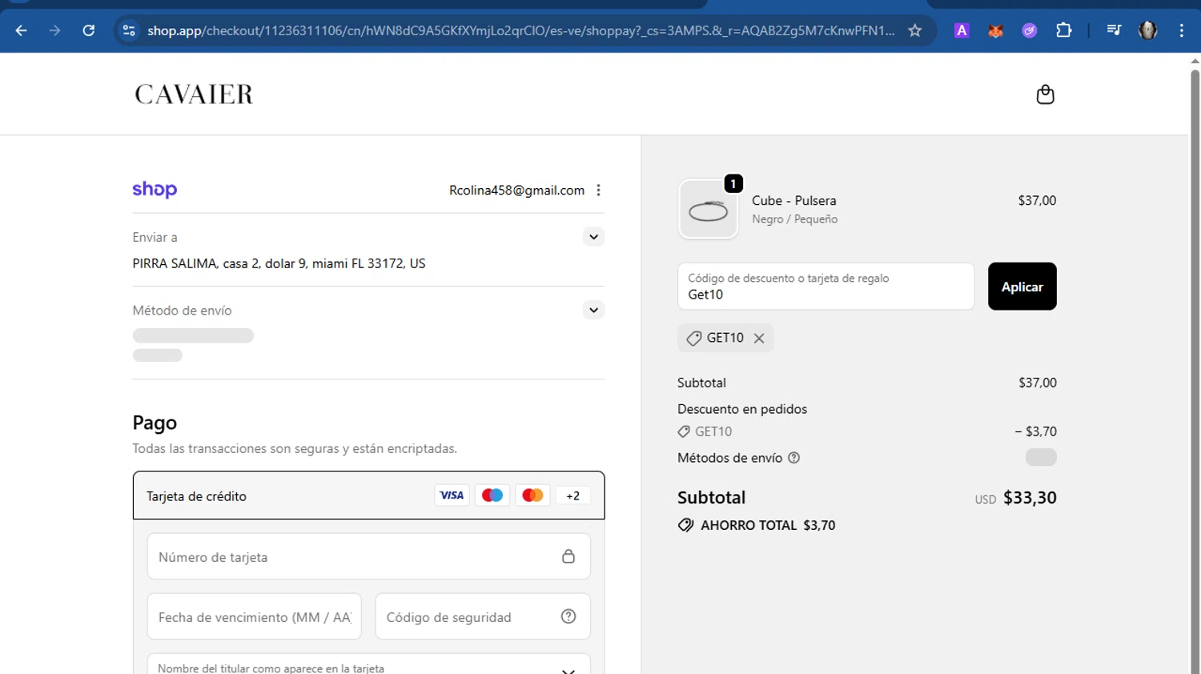The image size is (1201, 674).
Task: Select Tarjeta de crédito payment method
Action: tap(368, 495)
